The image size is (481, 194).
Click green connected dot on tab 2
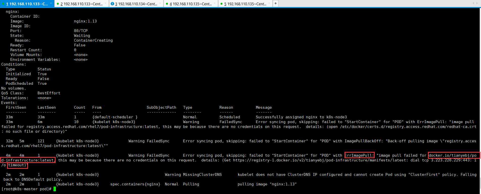tap(58, 4)
